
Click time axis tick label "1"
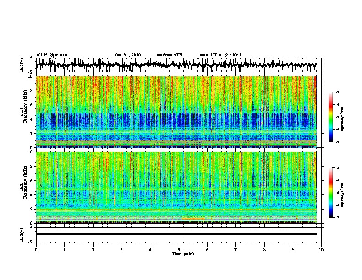click(64, 250)
